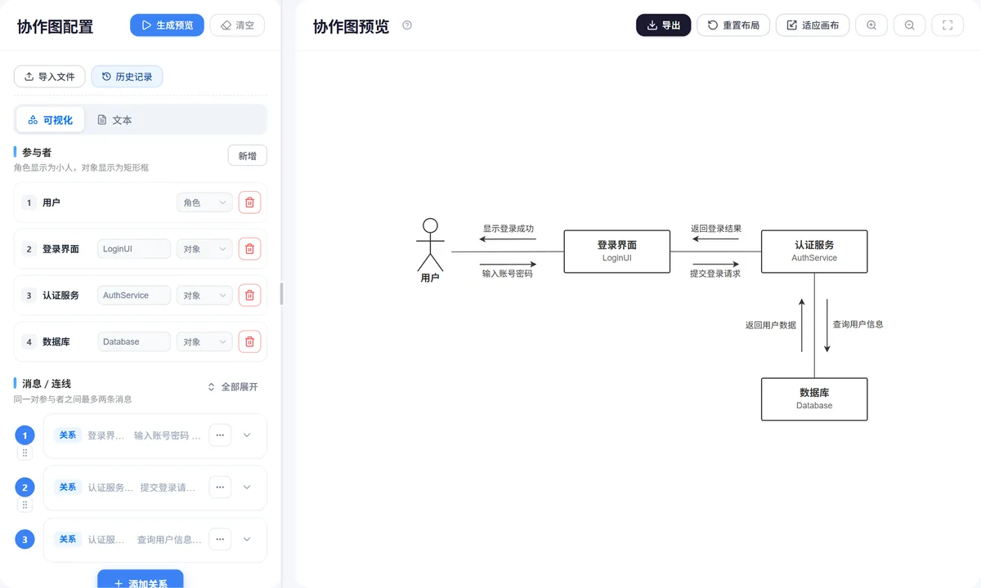Screen dimensions: 981x588
Task: Click drag handle below message number 1
Action: click(25, 453)
